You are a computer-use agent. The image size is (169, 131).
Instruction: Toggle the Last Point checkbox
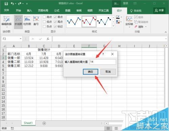(55, 22)
